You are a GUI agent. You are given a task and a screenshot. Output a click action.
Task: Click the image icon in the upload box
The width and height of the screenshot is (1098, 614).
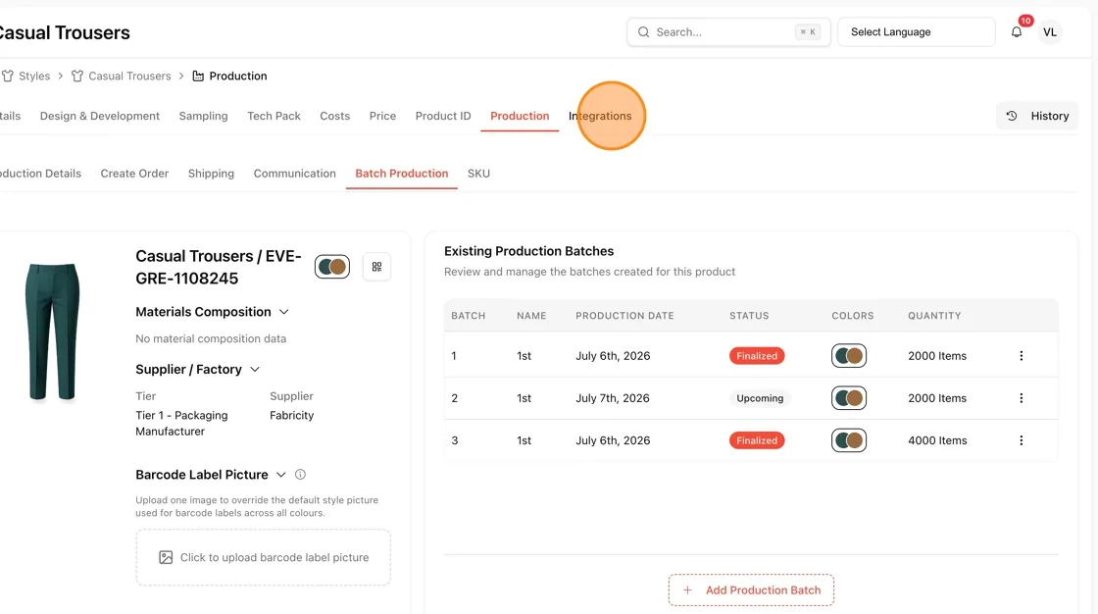pyautogui.click(x=166, y=557)
